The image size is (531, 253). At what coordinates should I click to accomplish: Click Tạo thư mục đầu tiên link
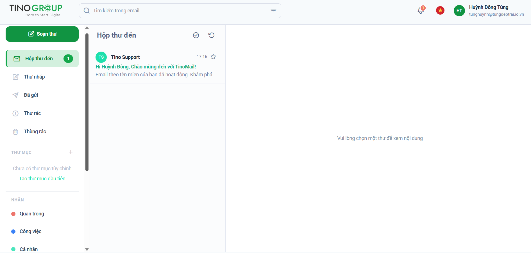[42, 179]
